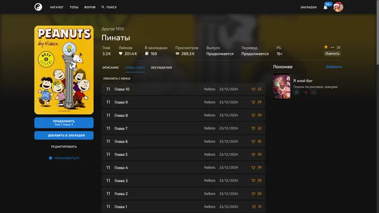379x213 pixels.
Task: Open Закладки in the header
Action: click(309, 7)
